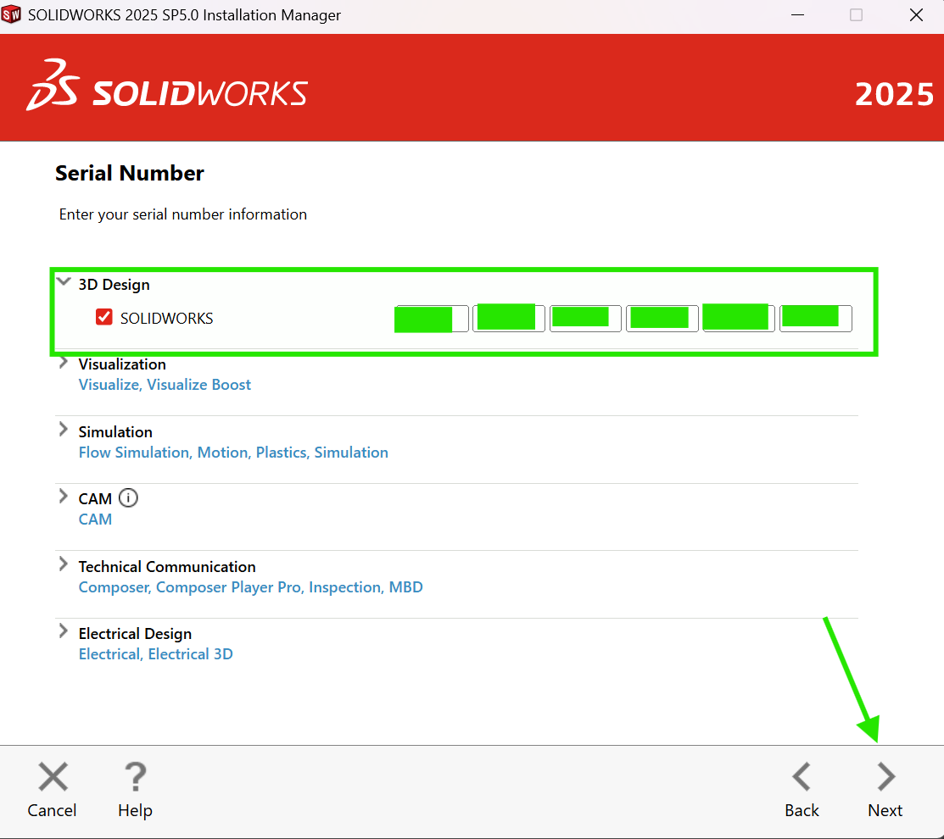
Task: Click the sixth serial number field
Action: coord(816,318)
